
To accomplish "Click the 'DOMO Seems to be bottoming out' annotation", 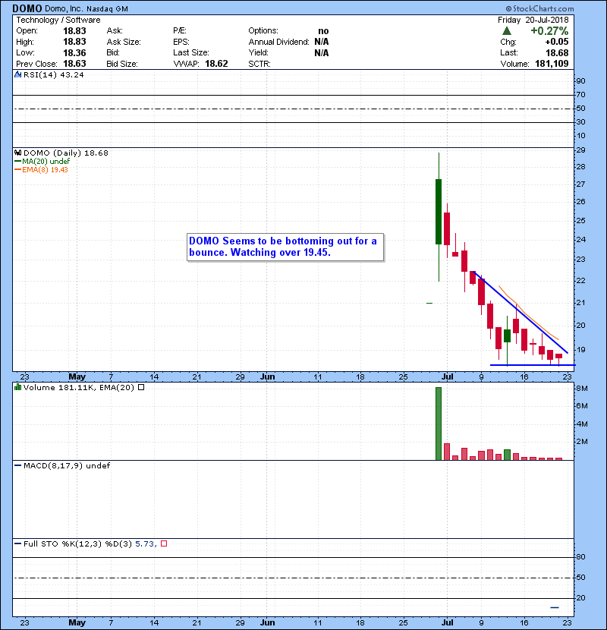I will click(x=285, y=247).
